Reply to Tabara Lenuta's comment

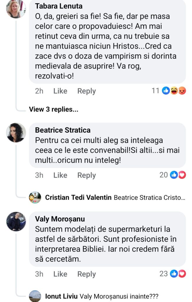click(86, 91)
